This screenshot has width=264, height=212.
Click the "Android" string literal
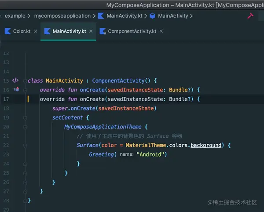click(150, 154)
